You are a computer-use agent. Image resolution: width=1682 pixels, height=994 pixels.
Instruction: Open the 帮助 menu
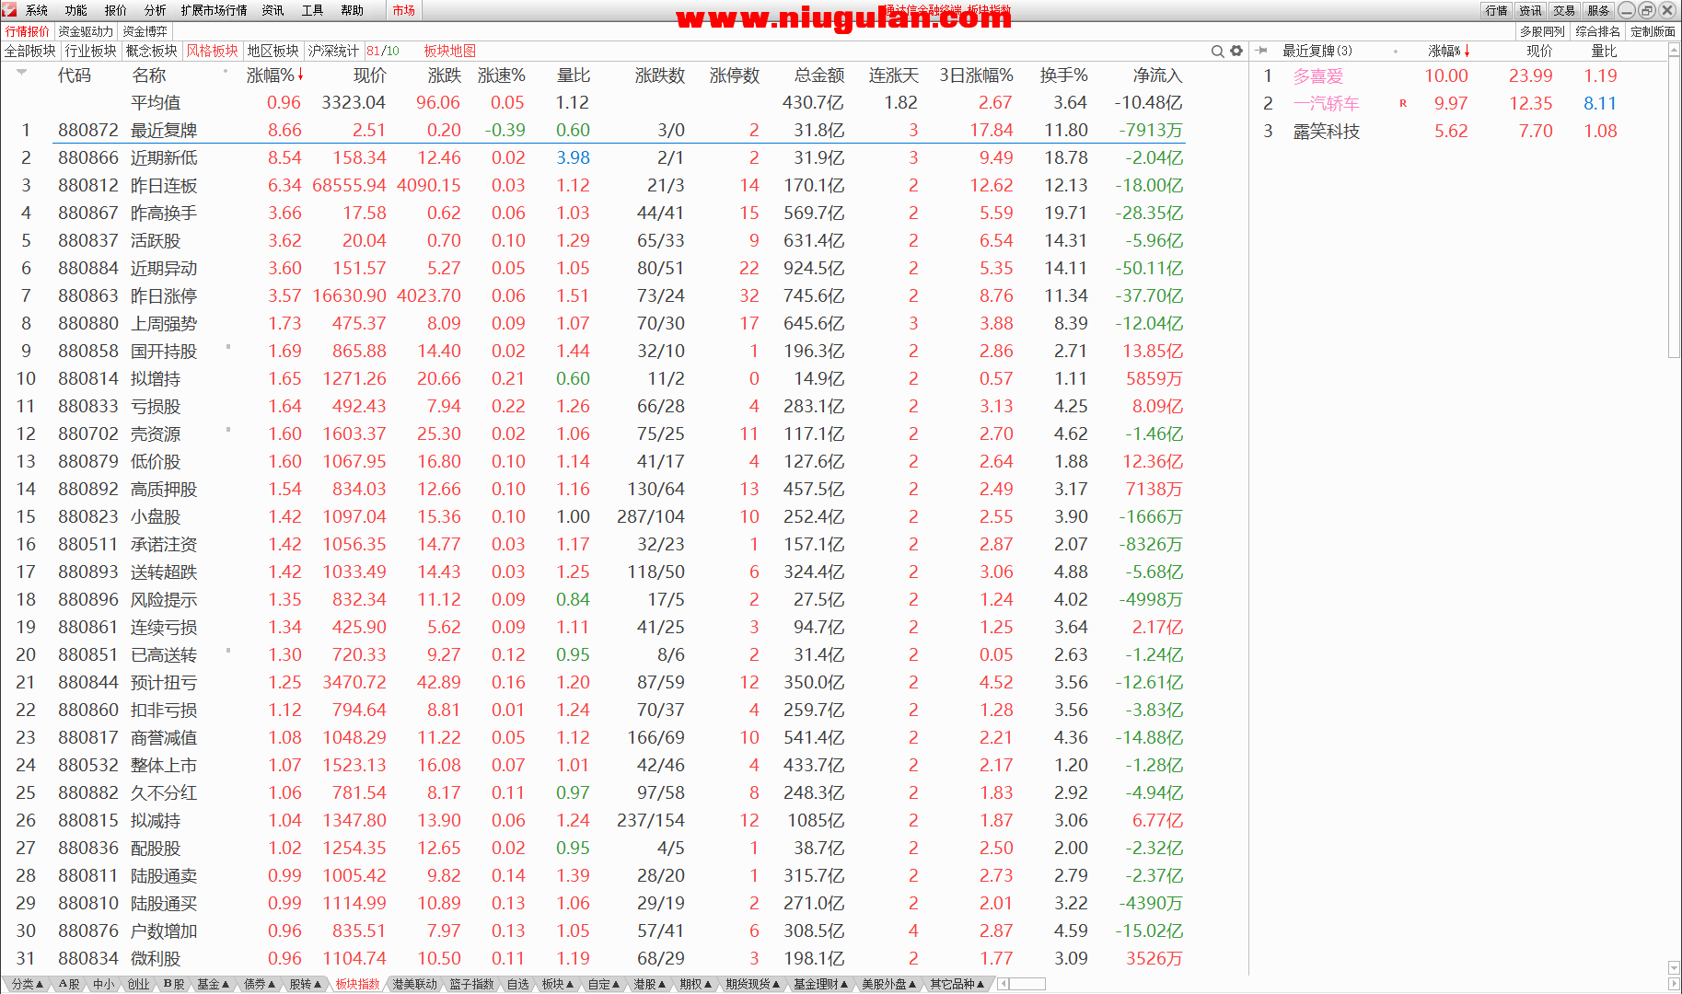pos(353,10)
